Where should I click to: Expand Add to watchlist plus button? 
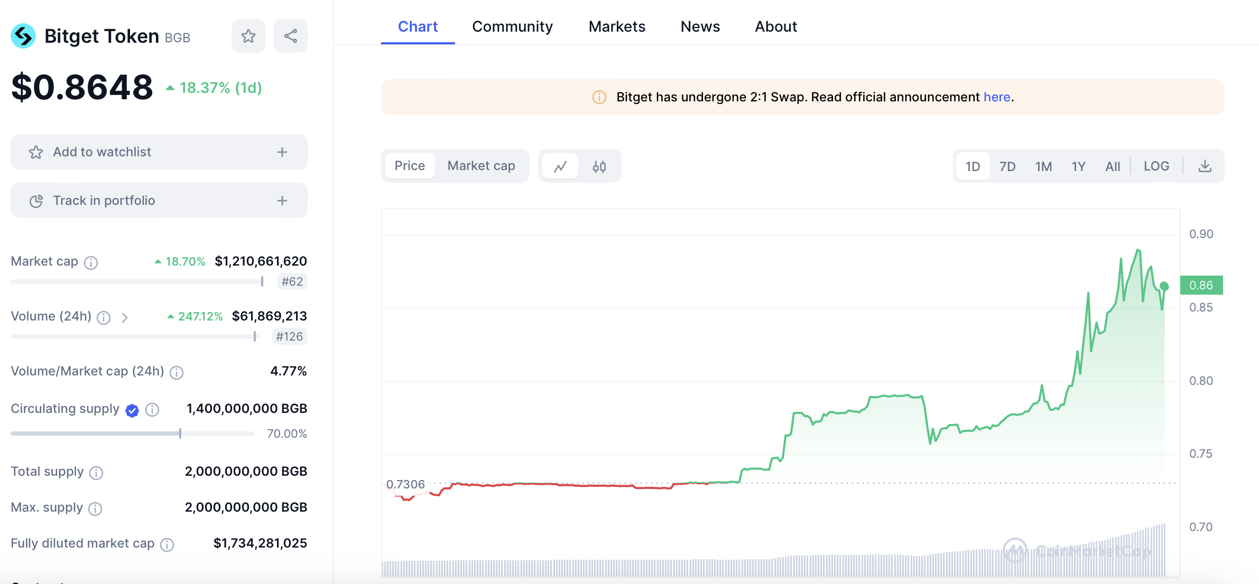[282, 152]
